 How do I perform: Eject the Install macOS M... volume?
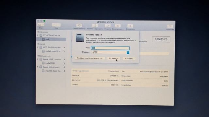point(65,51)
